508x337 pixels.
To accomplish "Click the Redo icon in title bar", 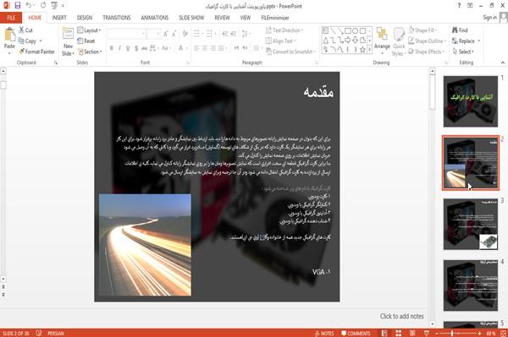I will 43,5.
